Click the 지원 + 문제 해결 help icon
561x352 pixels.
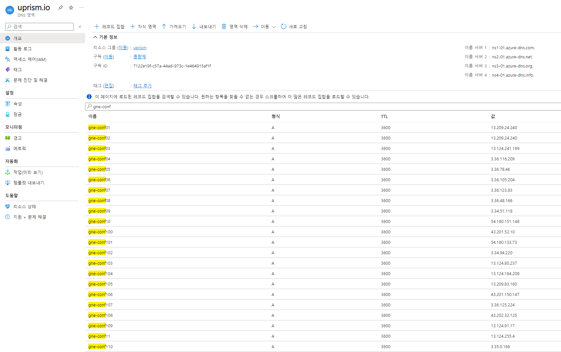(7, 217)
